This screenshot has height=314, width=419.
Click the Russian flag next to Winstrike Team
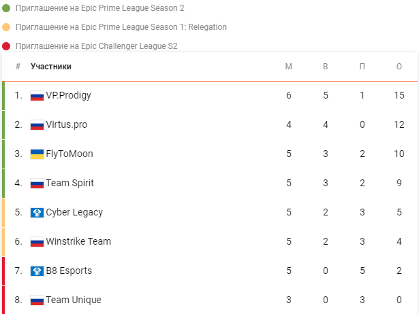37,242
